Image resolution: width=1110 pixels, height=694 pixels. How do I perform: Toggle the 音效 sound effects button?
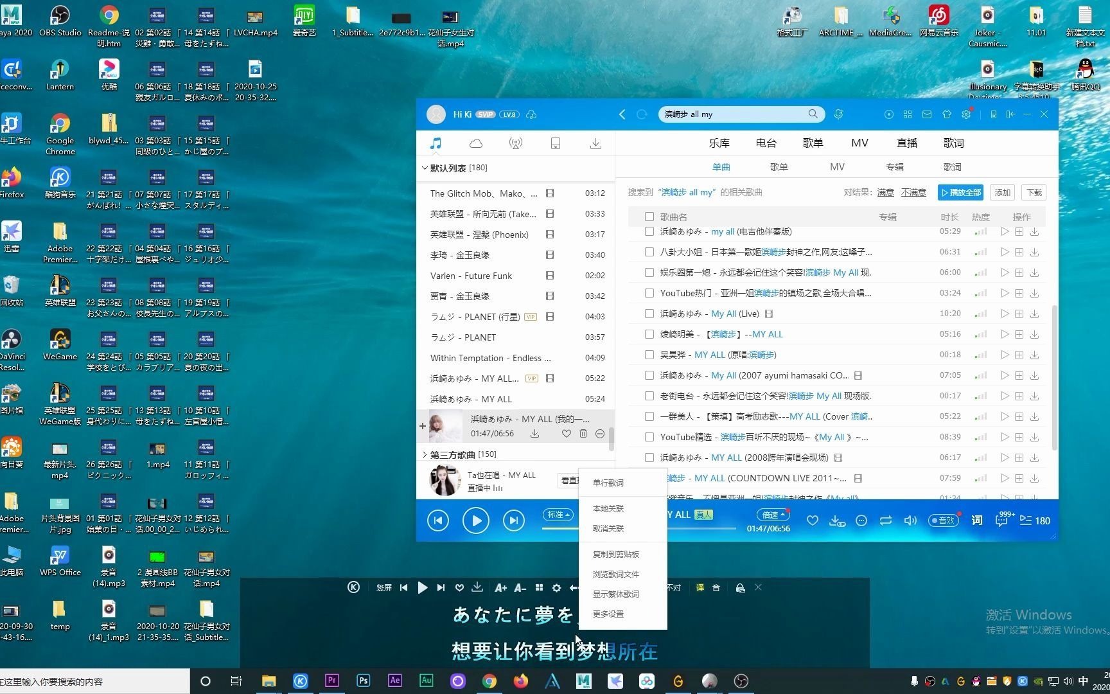pos(944,520)
